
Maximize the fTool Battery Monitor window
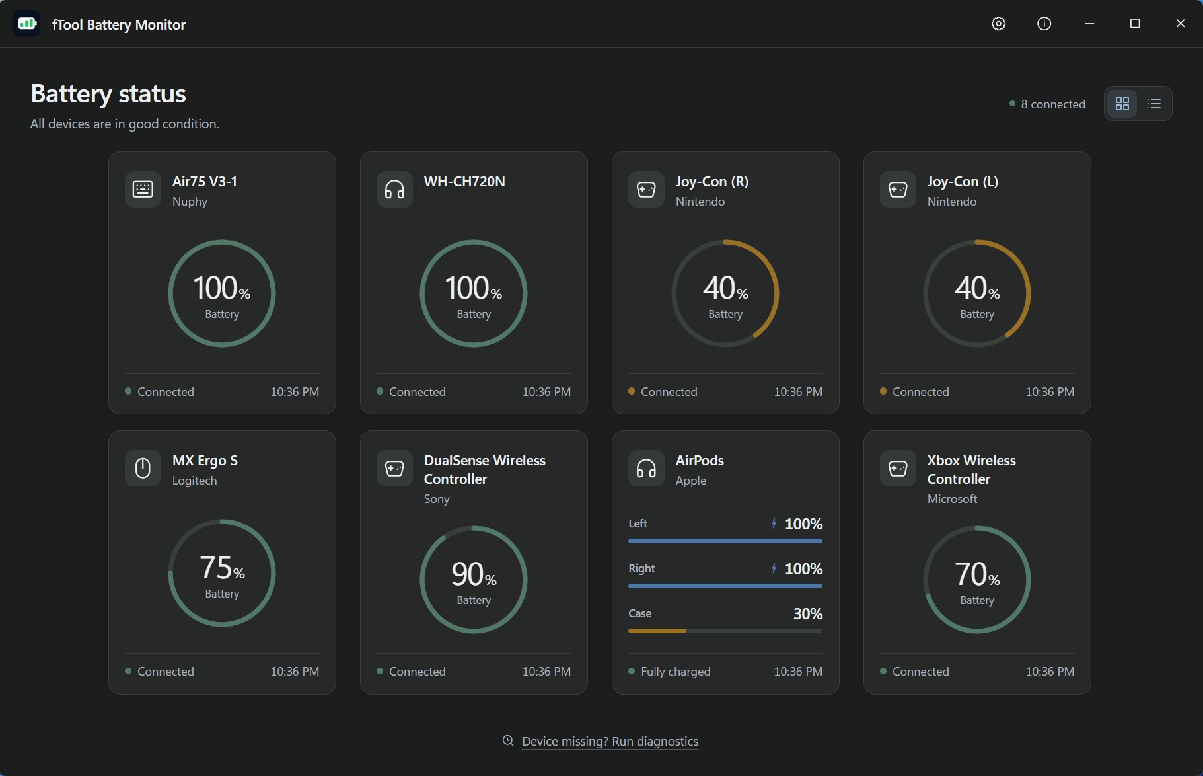click(x=1135, y=24)
